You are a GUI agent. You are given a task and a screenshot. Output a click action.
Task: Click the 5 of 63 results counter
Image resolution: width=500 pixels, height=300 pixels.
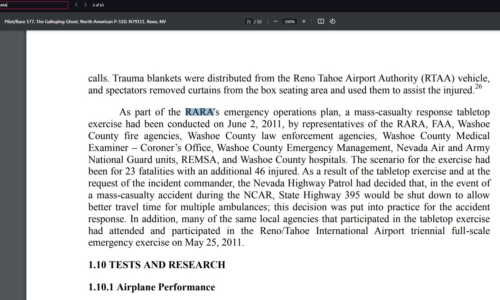click(x=98, y=5)
